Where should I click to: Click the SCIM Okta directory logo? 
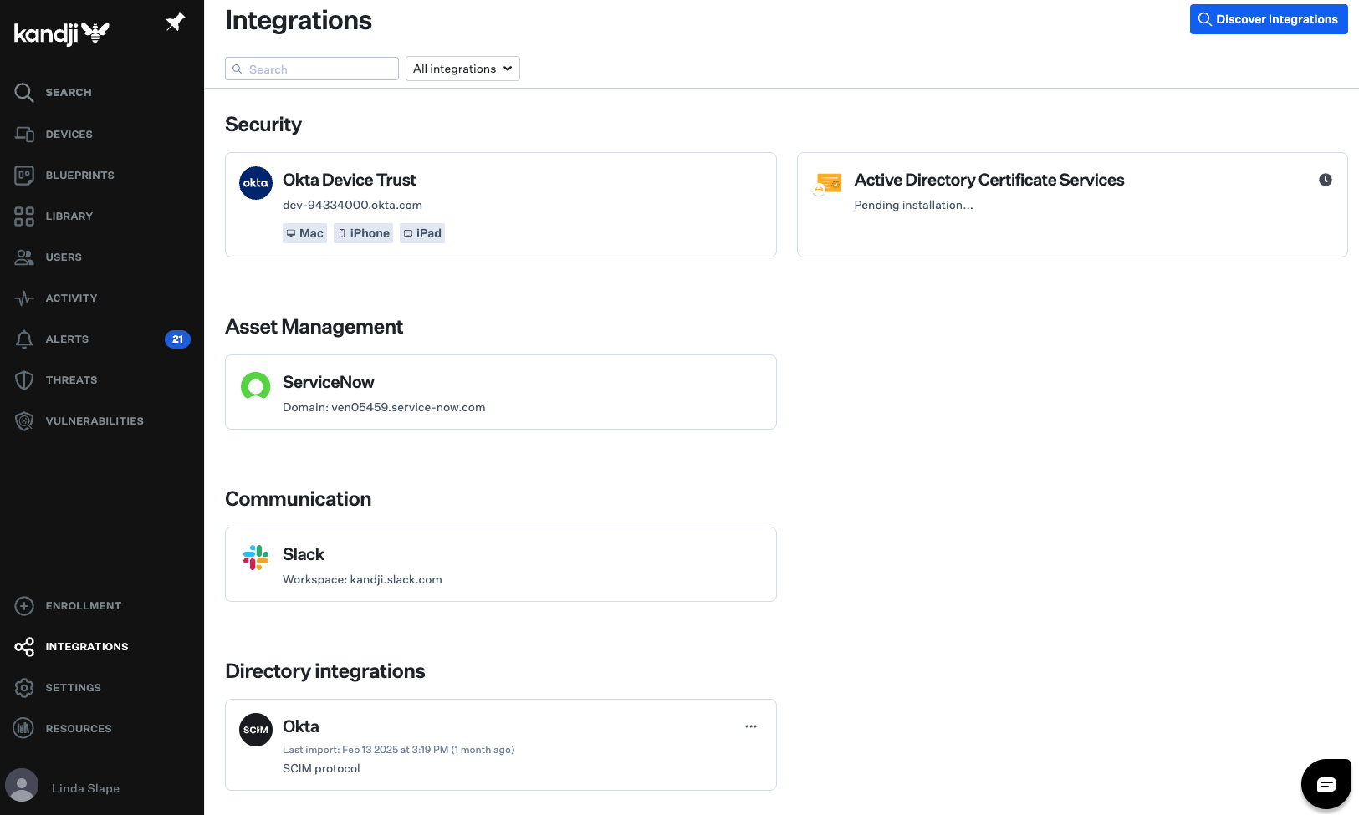point(256,730)
